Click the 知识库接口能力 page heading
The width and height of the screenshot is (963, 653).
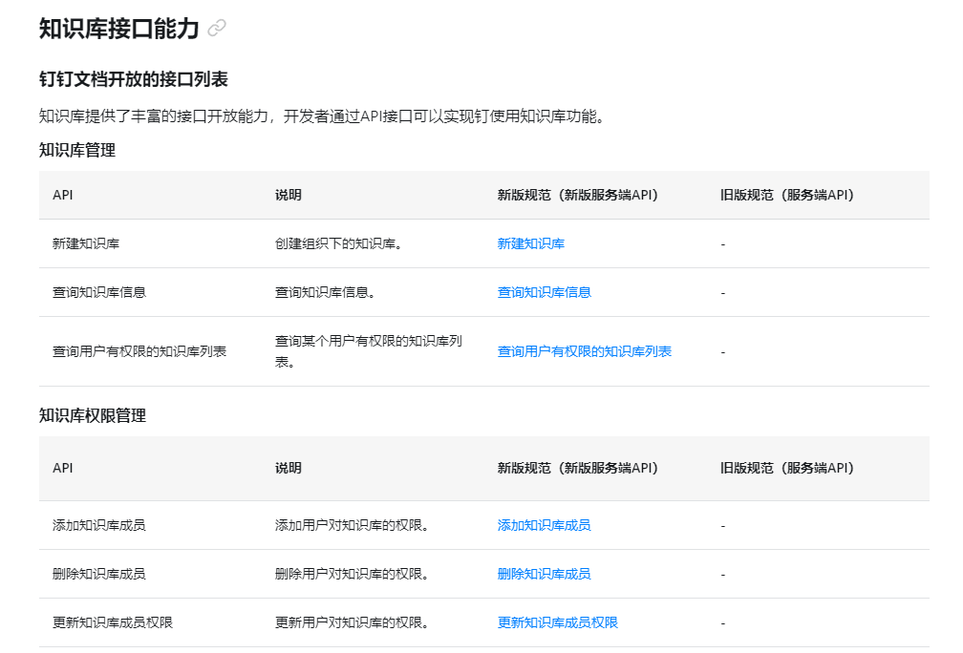[119, 29]
